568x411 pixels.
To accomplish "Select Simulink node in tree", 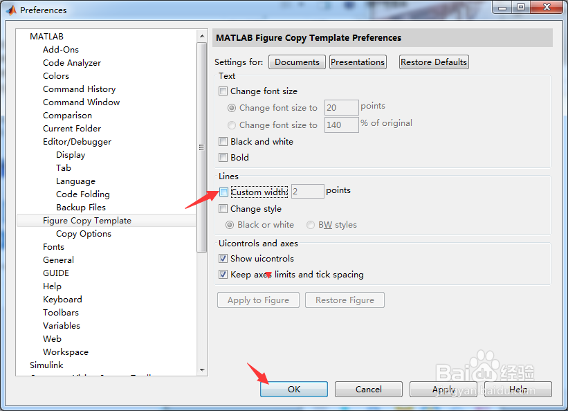I will (x=46, y=365).
